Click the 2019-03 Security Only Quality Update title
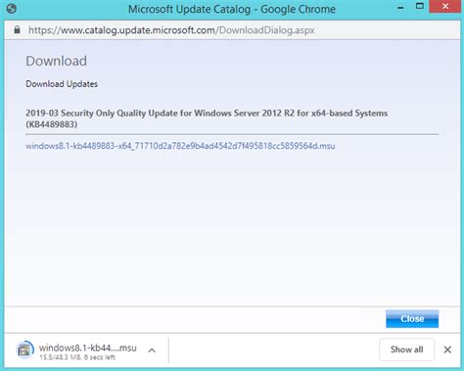 pos(207,118)
